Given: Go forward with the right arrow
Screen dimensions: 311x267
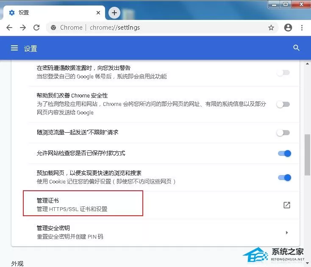Looking at the screenshot, I should (23, 28).
